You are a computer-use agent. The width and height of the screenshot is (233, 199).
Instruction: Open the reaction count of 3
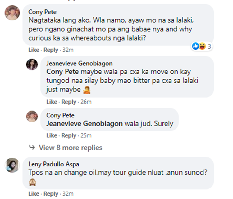pyautogui.click(x=210, y=46)
